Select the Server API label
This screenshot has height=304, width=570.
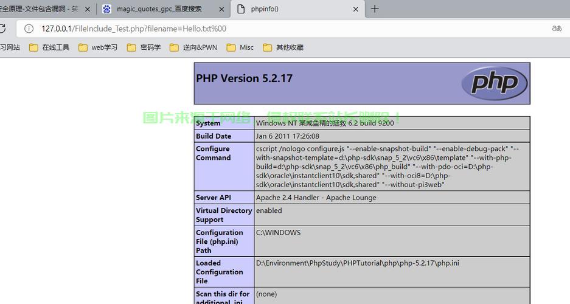214,198
